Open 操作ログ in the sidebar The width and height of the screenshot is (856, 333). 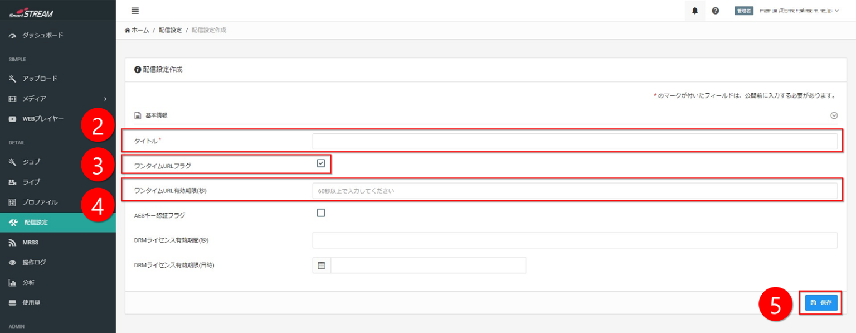click(34, 263)
